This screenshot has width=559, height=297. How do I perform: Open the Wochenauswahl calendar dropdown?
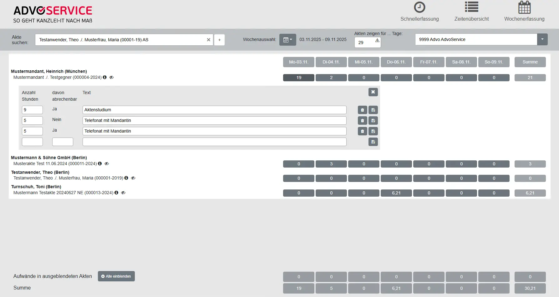287,40
